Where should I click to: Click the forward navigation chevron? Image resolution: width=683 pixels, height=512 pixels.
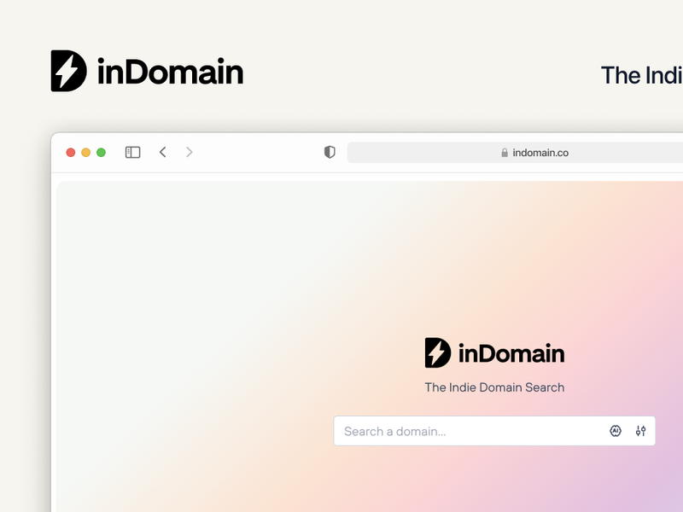188,152
